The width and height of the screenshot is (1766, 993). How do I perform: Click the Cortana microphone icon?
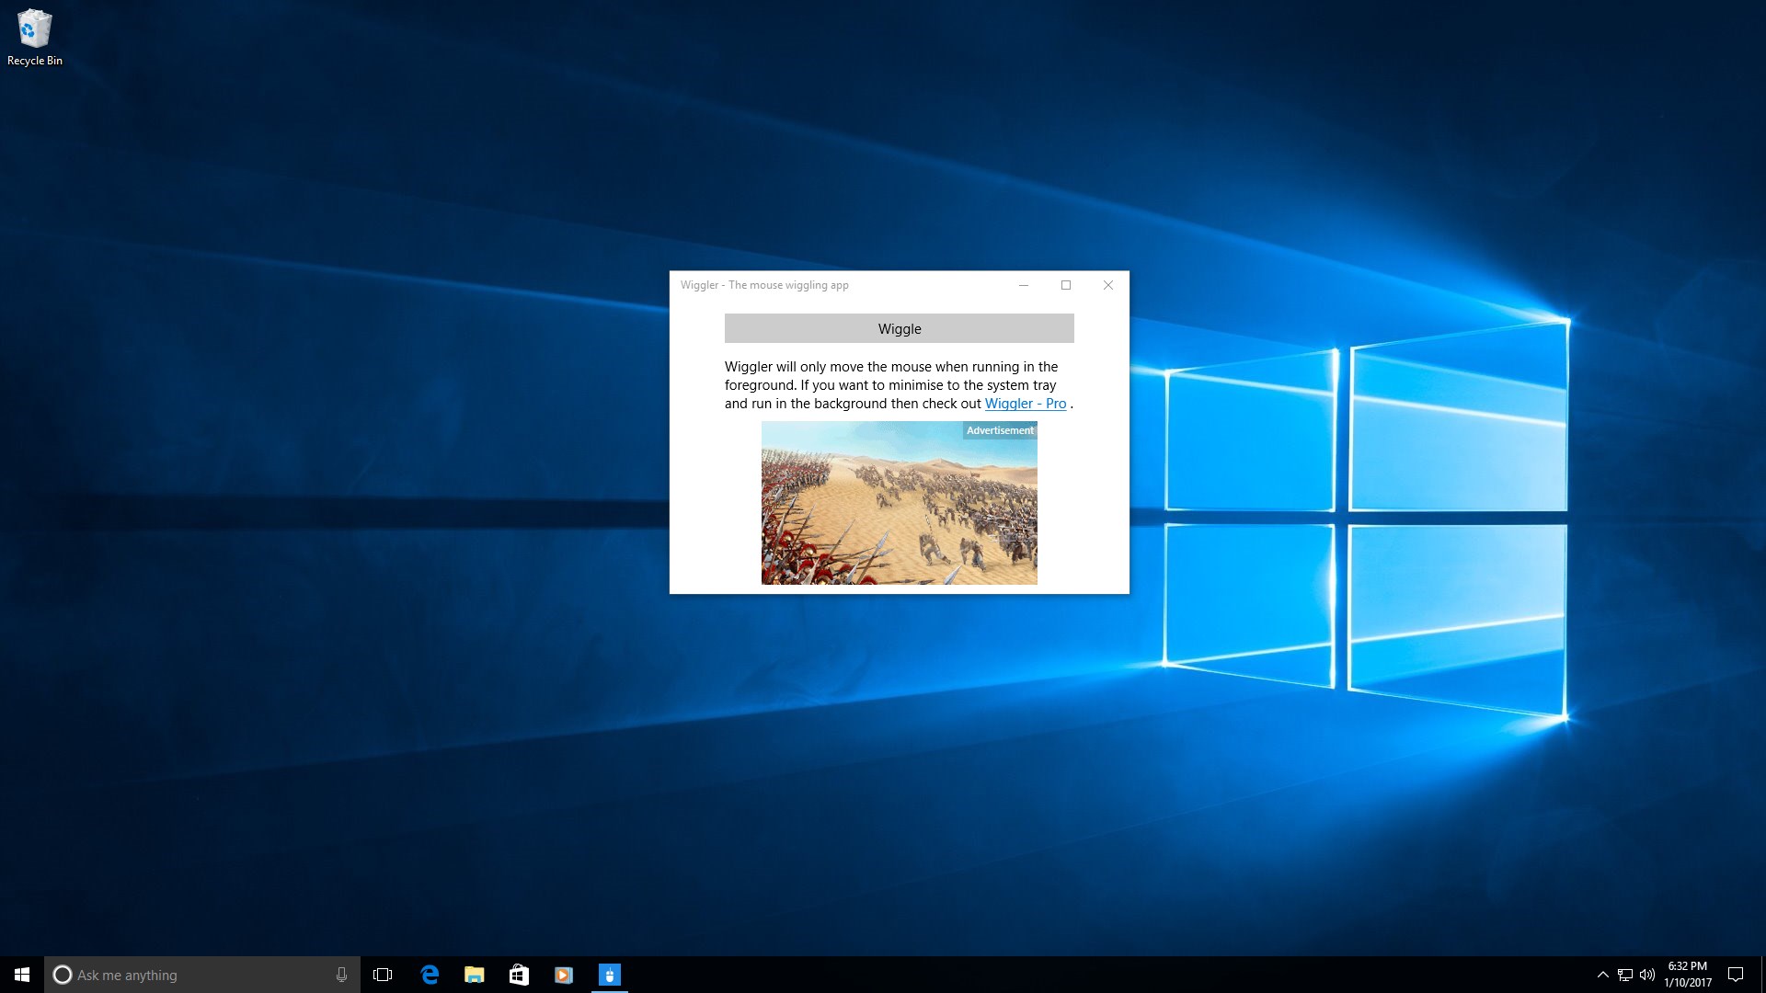[341, 975]
